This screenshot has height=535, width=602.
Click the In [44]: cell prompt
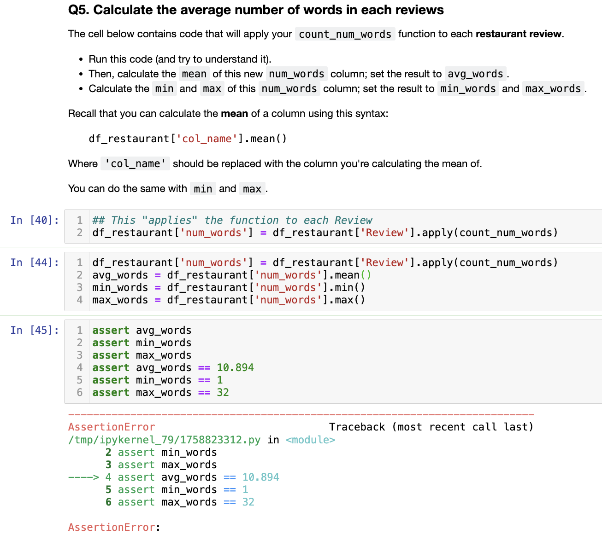point(34,262)
